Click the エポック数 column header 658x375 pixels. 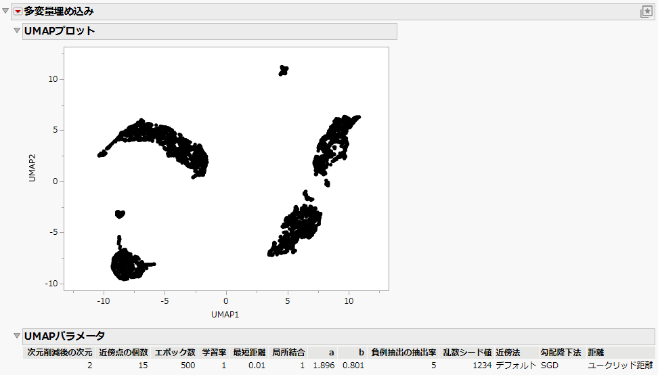(x=175, y=353)
